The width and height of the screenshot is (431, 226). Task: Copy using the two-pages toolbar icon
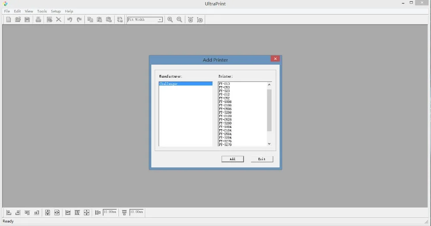click(x=90, y=19)
